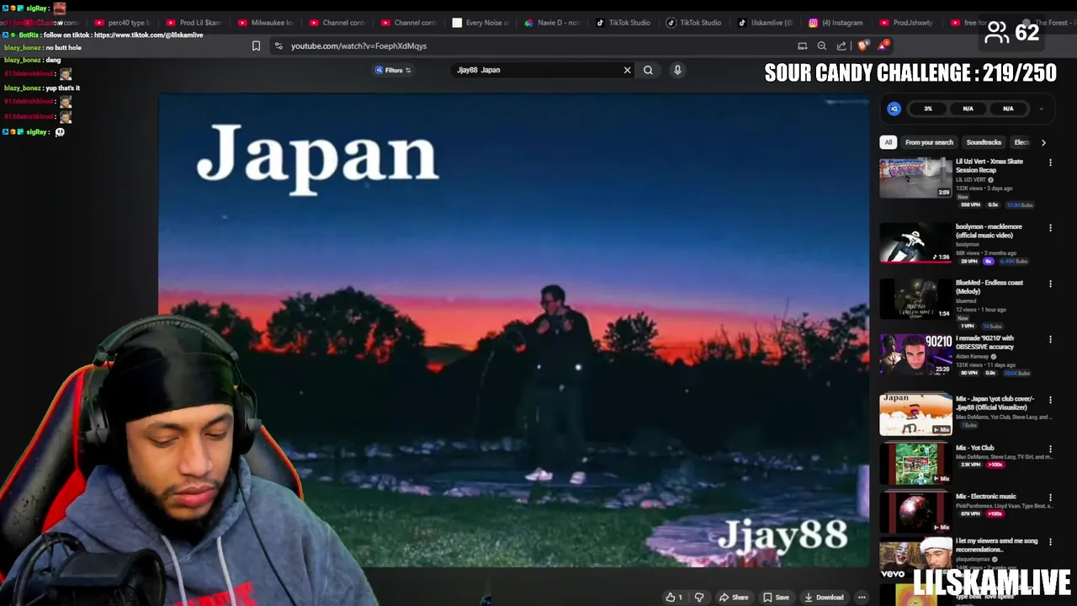The width and height of the screenshot is (1077, 606).
Task: Switch to perc40 type browser tab
Action: point(122,23)
